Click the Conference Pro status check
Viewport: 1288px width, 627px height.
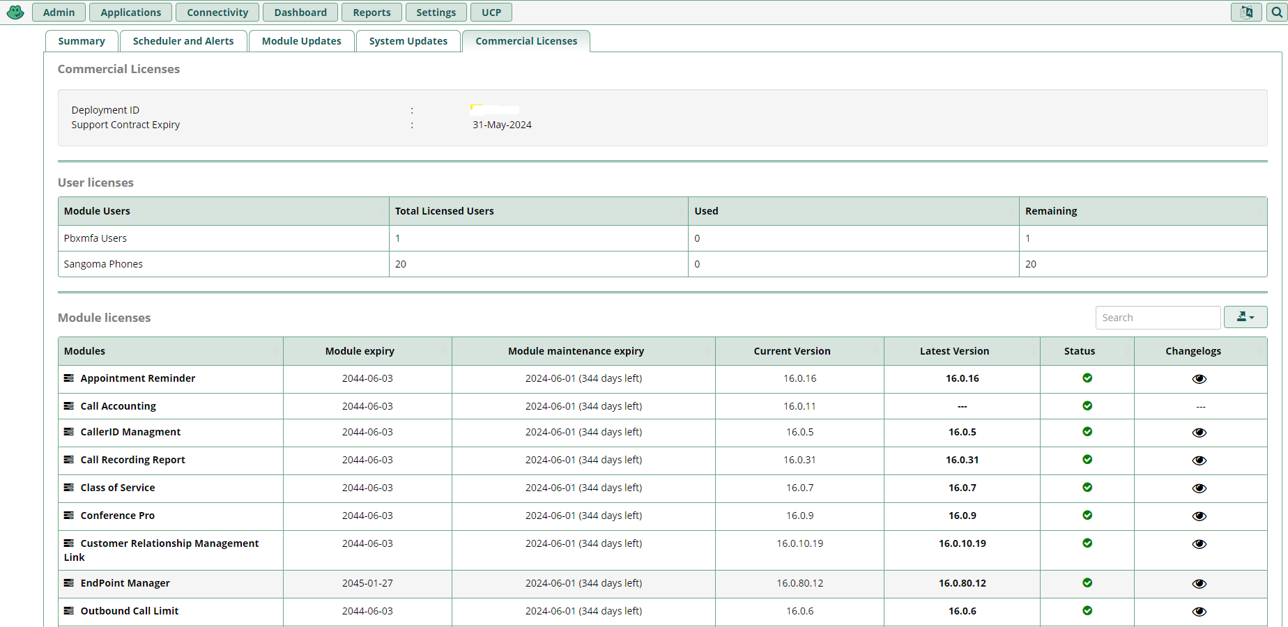tap(1087, 515)
